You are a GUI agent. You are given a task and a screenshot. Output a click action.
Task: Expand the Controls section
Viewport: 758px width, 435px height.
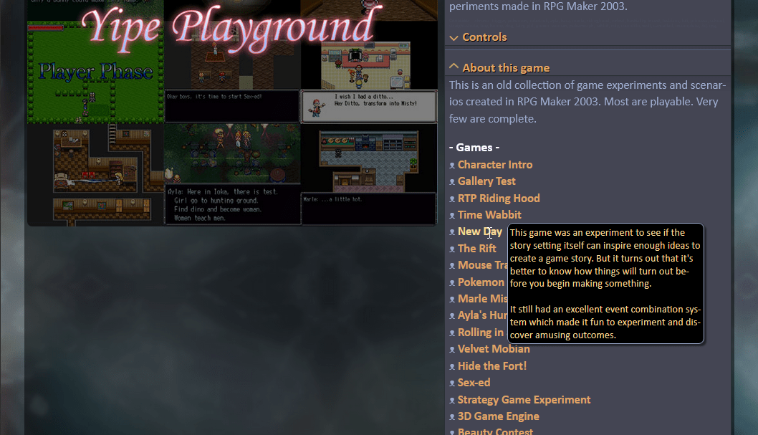pyautogui.click(x=484, y=37)
